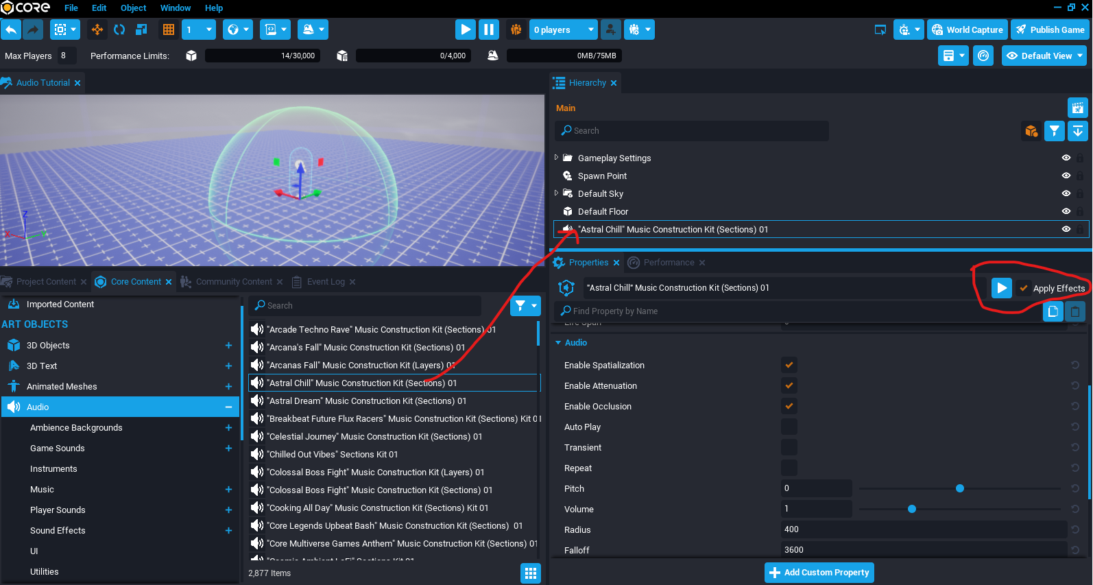Play the selected audio in Properties

coord(1002,288)
